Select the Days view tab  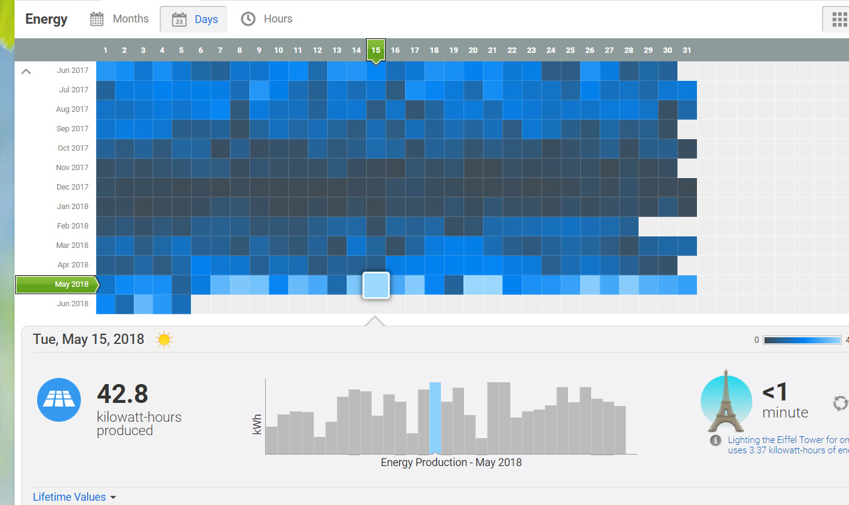194,19
